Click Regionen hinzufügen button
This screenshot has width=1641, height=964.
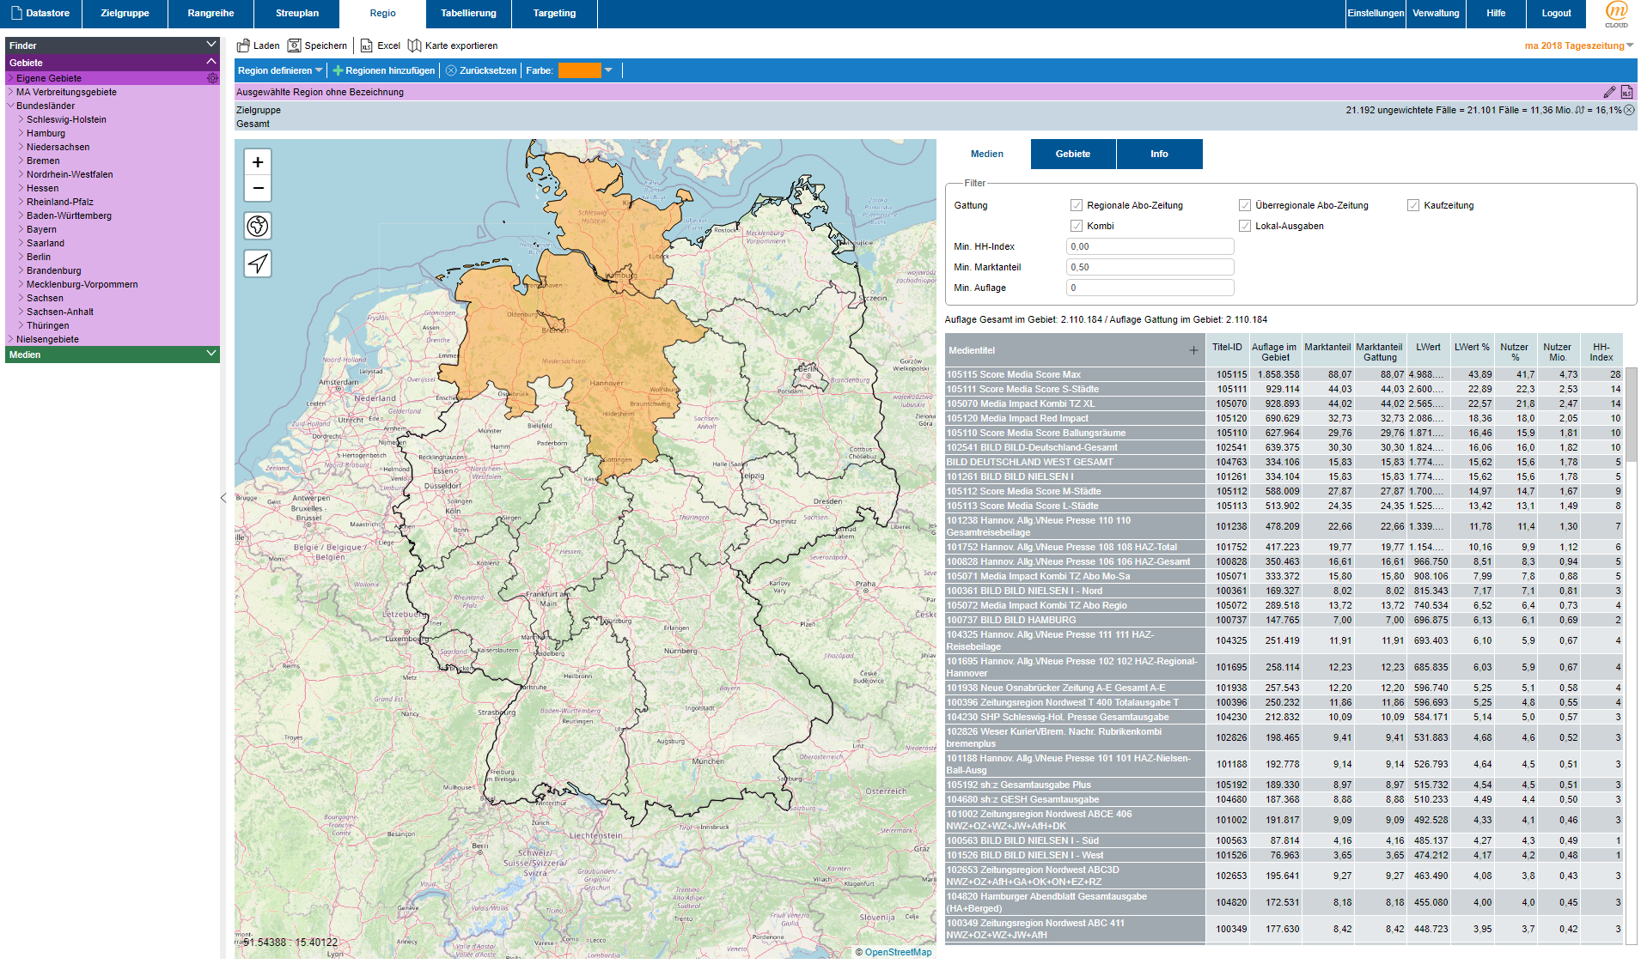pos(383,70)
